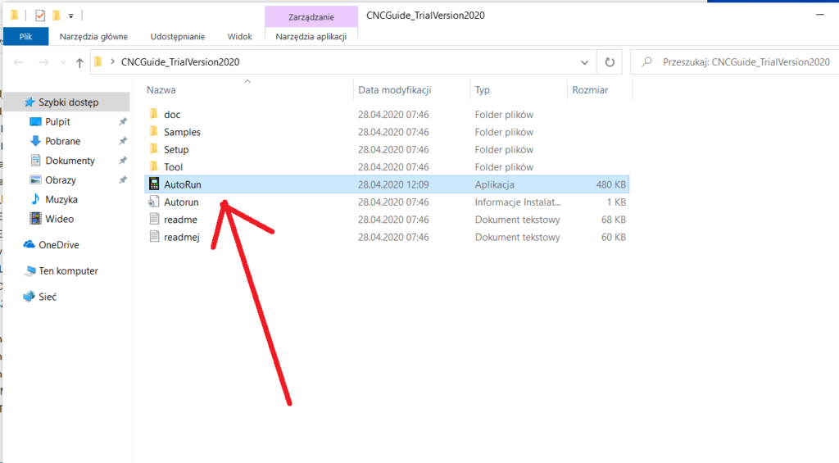
Task: Expand the address bar history dropdown
Action: point(584,62)
